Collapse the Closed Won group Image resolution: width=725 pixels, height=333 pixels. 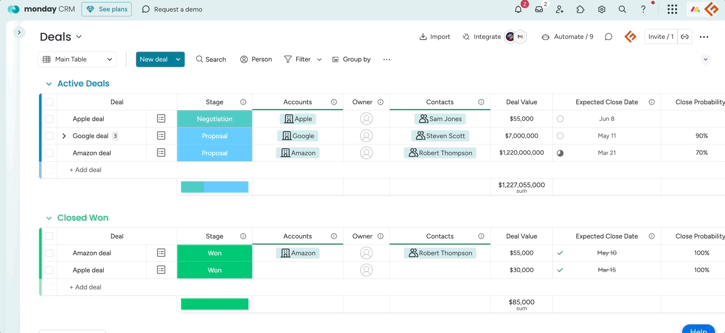click(x=49, y=217)
